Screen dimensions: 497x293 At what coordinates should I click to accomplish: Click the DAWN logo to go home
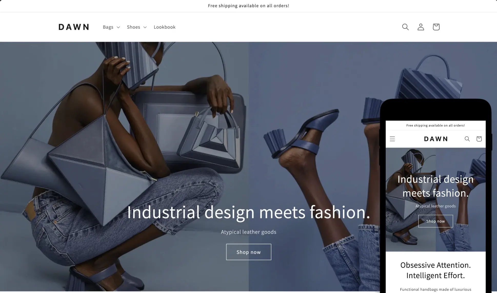[74, 27]
